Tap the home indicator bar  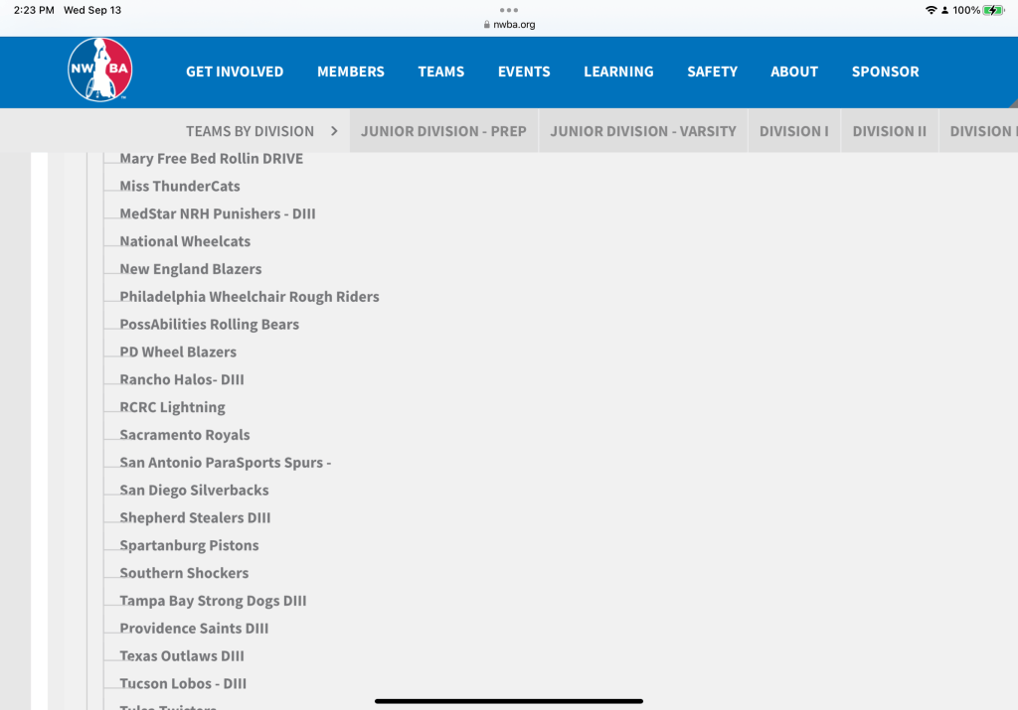tap(509, 701)
